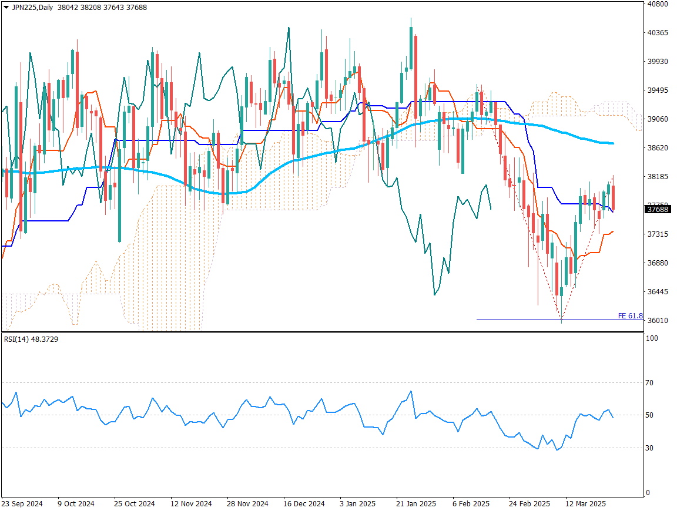Screen dimensions: 677x511
Task: Click the 12 Mar 2025 date label
Action: click(585, 504)
